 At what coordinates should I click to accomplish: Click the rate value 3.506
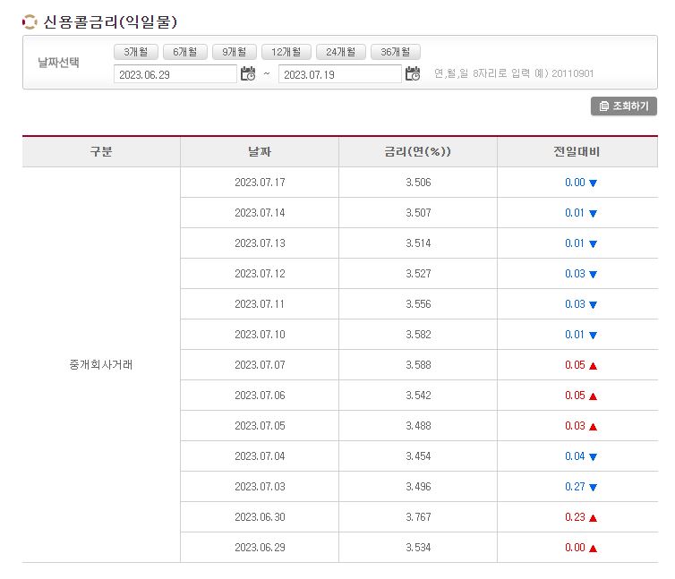click(418, 183)
